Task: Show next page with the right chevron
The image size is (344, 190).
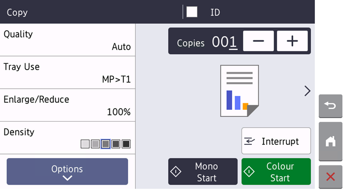Action: point(308,91)
